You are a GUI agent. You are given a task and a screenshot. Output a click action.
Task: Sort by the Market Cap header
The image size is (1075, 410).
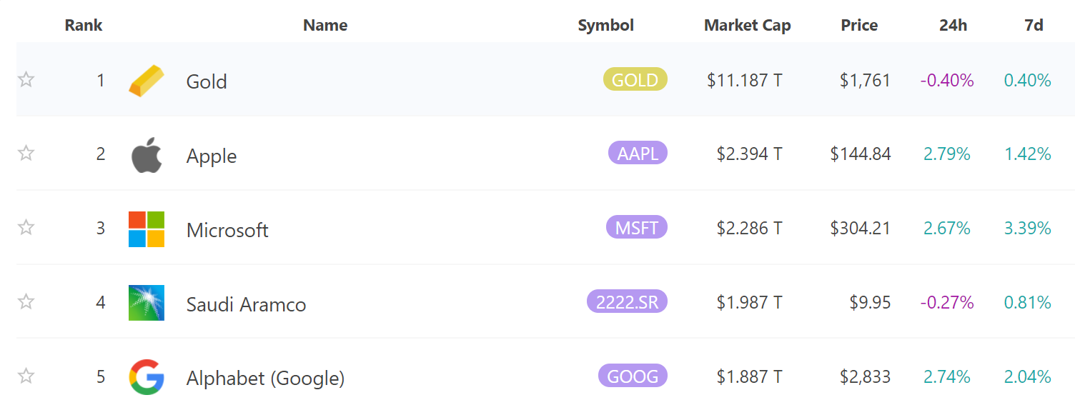[747, 26]
